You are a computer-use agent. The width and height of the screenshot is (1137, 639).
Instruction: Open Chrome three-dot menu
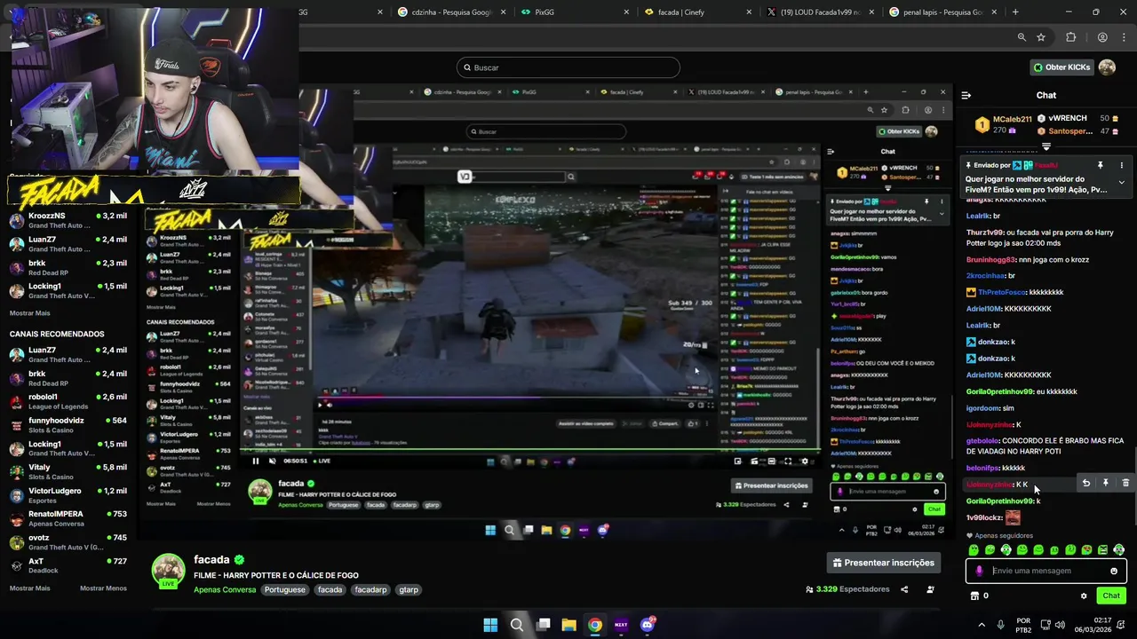(x=1125, y=37)
